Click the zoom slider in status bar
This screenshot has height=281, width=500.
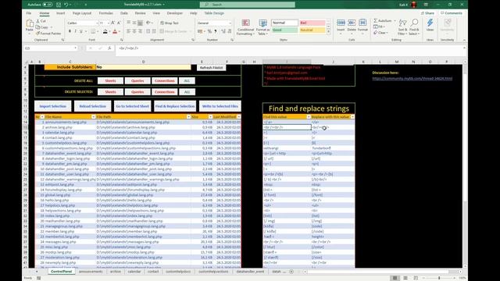point(439,278)
